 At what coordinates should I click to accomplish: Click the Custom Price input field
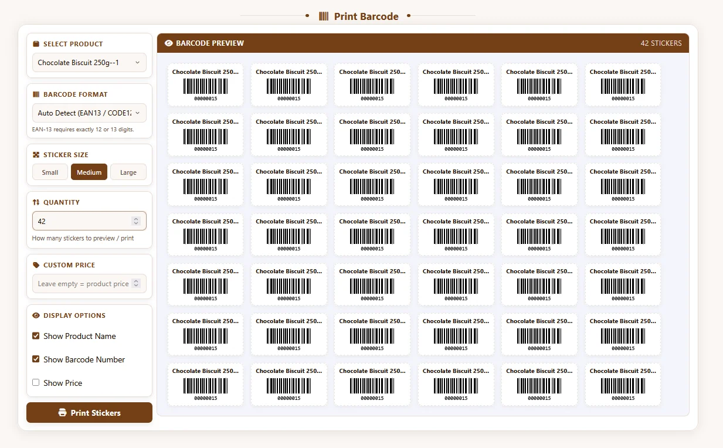[89, 284]
